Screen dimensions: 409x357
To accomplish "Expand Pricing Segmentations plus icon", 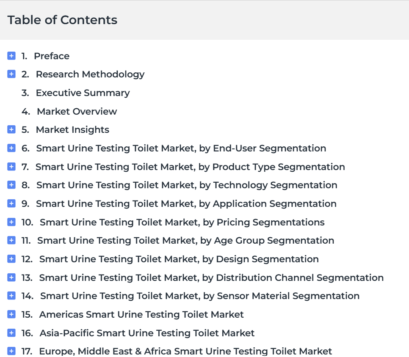I will tap(11, 222).
